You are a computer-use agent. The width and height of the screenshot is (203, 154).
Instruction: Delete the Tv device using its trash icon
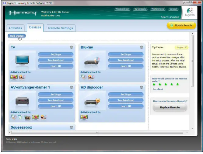coord(71,47)
